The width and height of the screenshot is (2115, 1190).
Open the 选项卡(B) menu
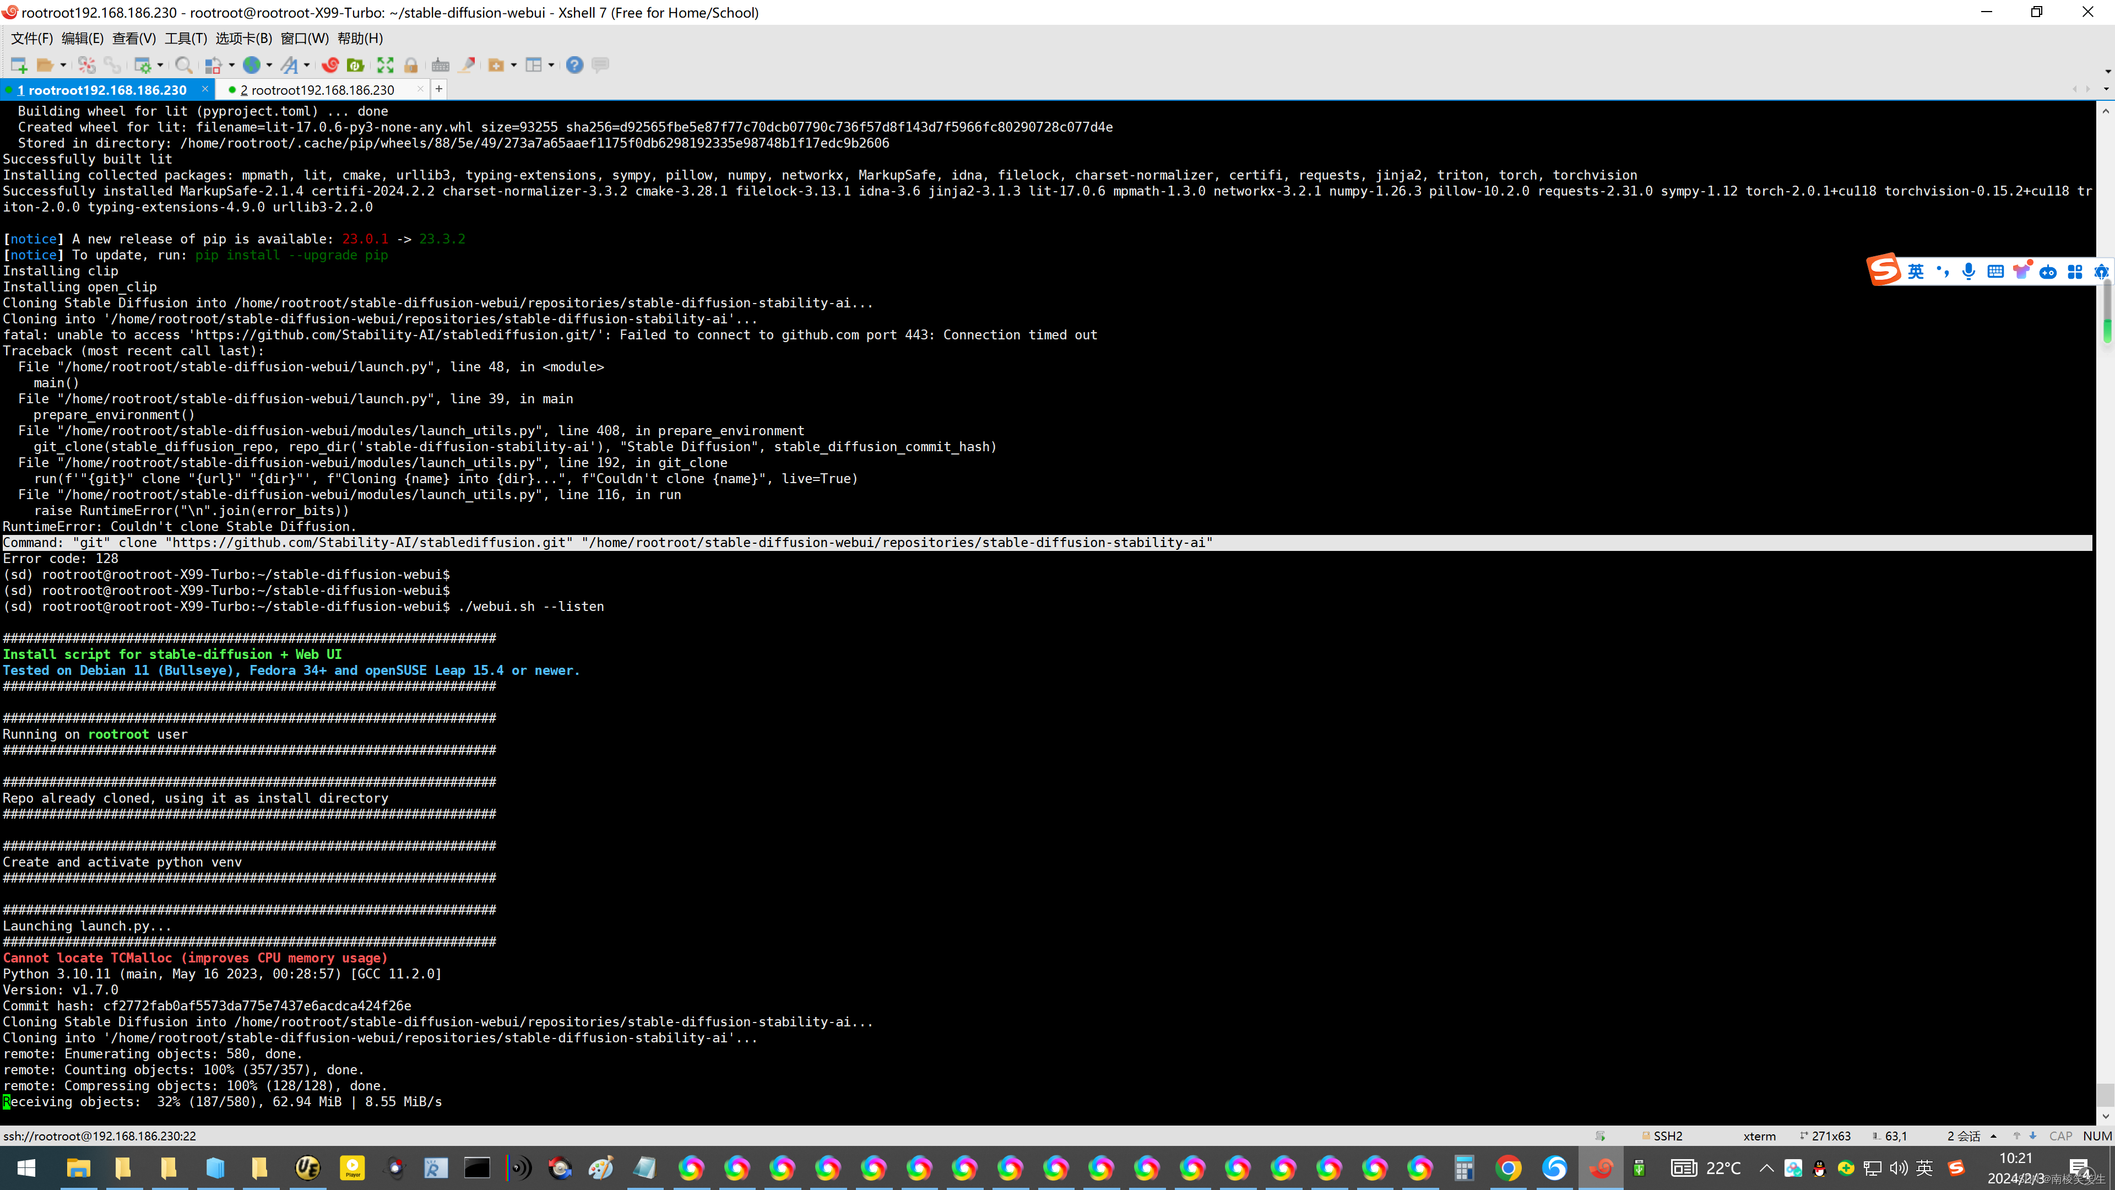coord(244,39)
